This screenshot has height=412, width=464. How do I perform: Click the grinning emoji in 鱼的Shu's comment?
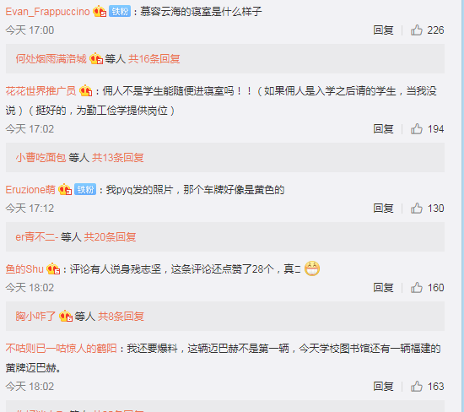click(312, 268)
